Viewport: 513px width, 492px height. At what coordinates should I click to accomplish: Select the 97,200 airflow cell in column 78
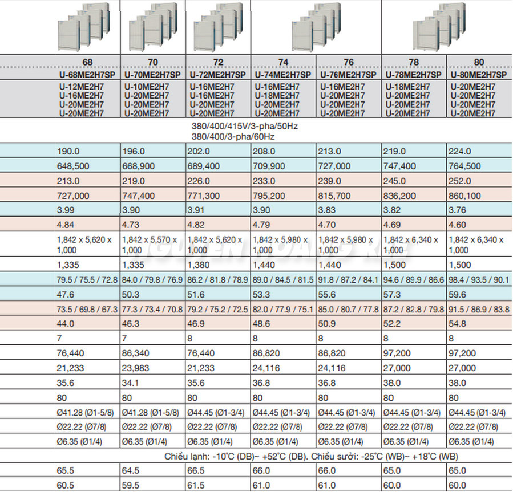[414, 353]
